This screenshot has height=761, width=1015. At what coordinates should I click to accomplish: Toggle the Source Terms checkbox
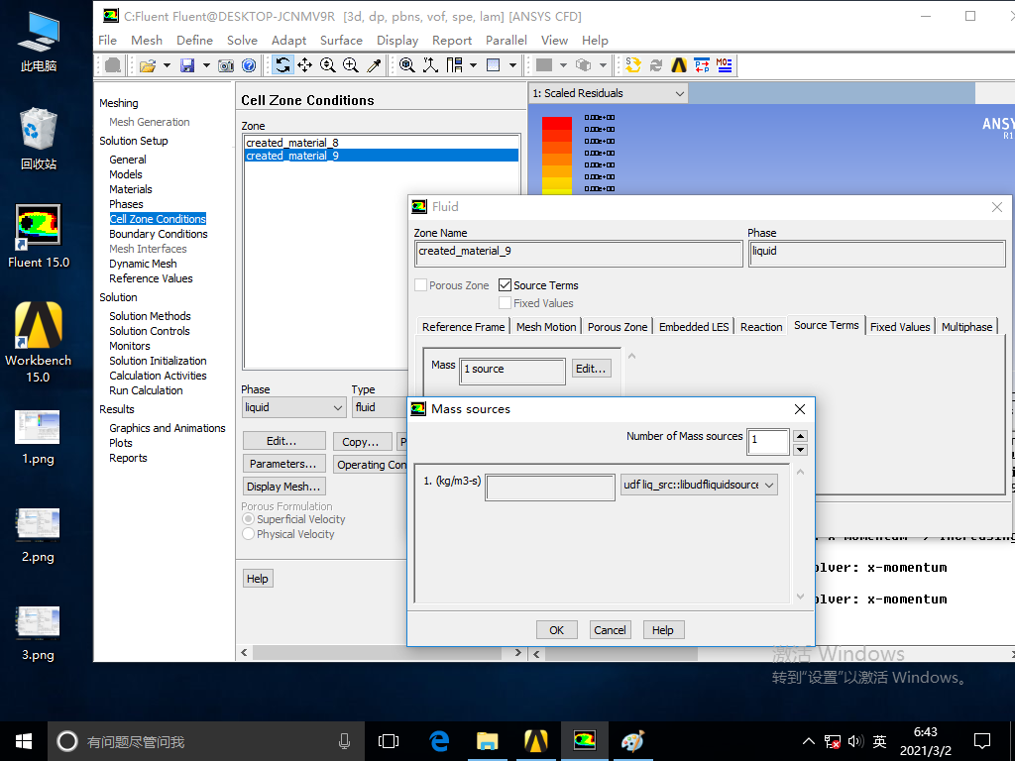tap(505, 284)
